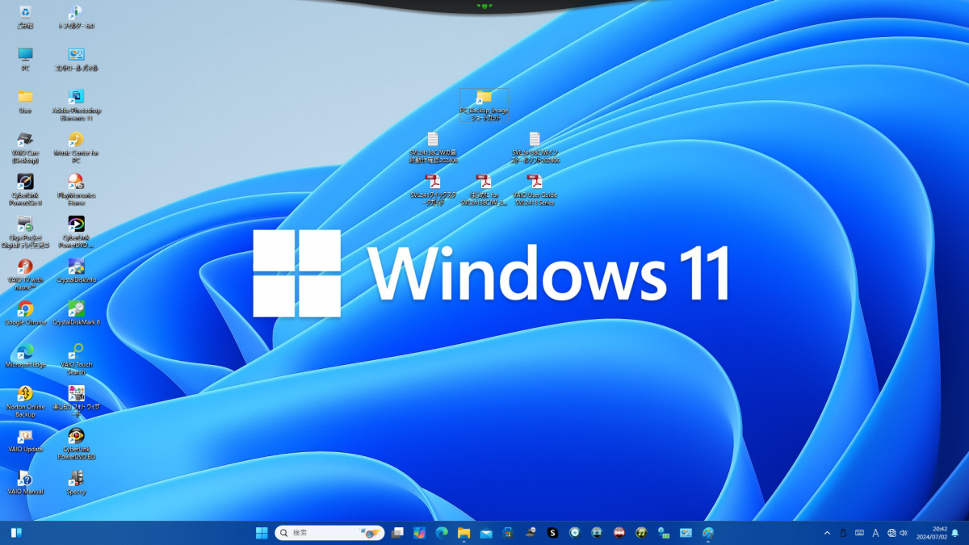Select the i-フィルター 6.0 desktop shortcut
Image resolution: width=969 pixels, height=545 pixels.
[76, 17]
